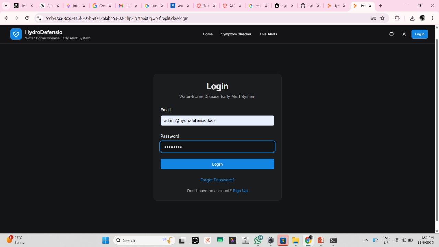Open Live Alerts nav item
This screenshot has height=247, width=439.
268,34
